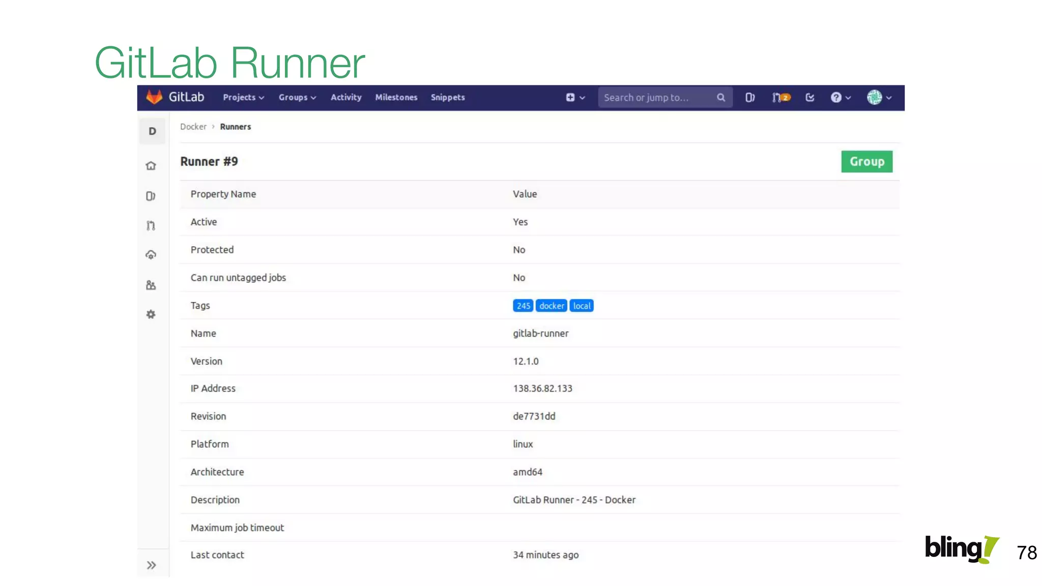The height and width of the screenshot is (586, 1042).
Task: Go to the Activity page
Action: tap(346, 97)
